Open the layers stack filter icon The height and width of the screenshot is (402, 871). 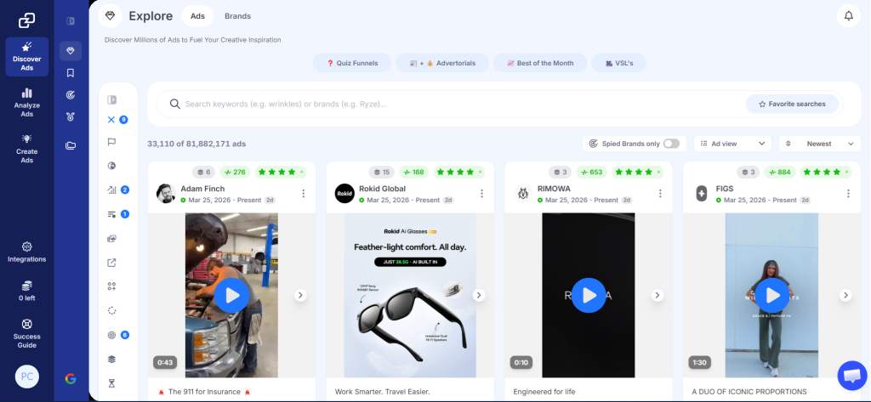click(111, 360)
